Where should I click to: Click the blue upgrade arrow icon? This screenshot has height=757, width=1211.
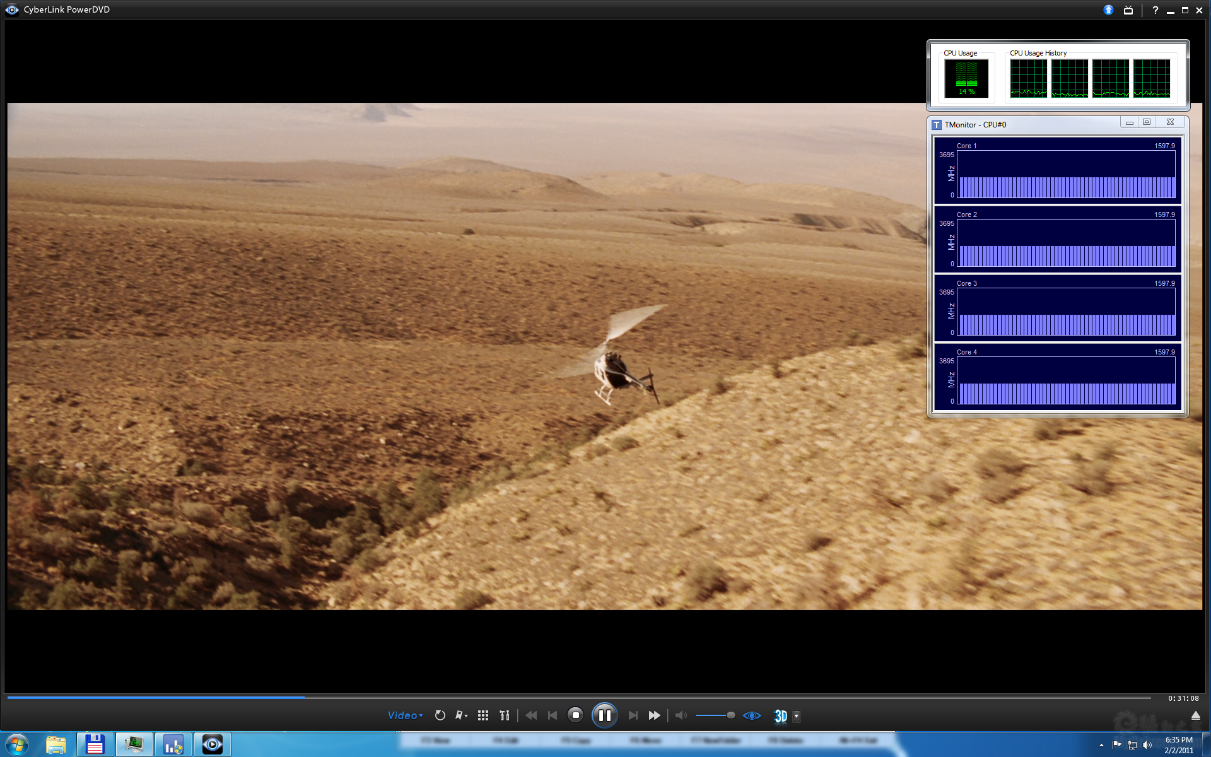click(x=1108, y=10)
